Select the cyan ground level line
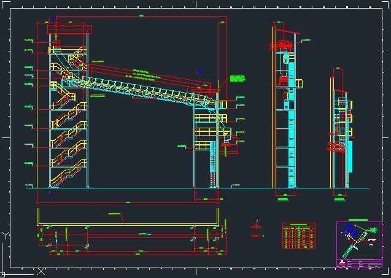Screen dimensions: 391x278 coord(198,188)
